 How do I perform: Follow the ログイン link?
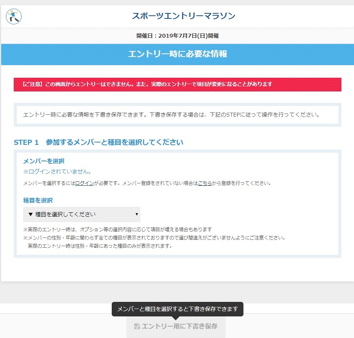84,183
